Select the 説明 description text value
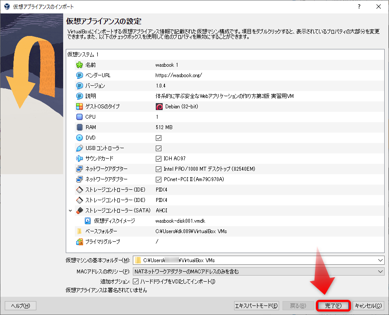Viewport: 389px width, 315px height. point(225,96)
